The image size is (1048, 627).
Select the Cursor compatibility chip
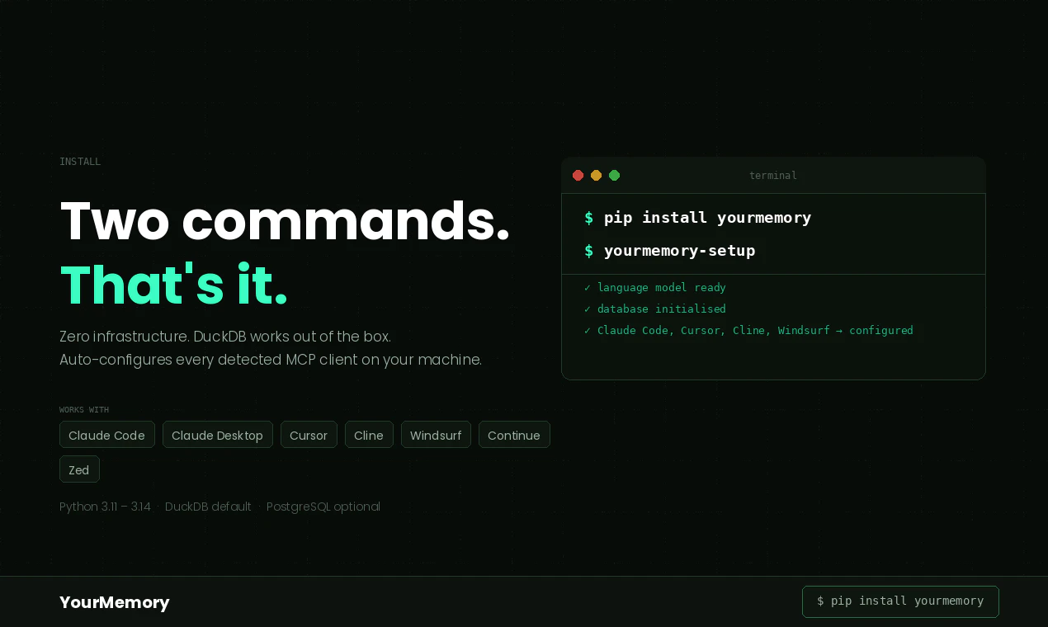click(x=309, y=435)
